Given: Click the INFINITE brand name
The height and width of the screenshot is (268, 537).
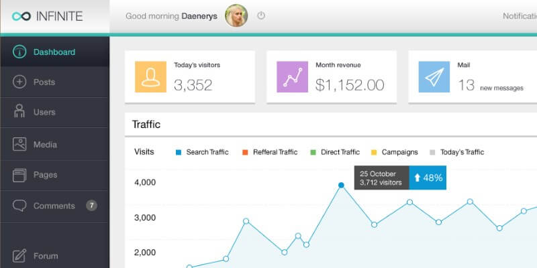Looking at the screenshot, I should pos(59,16).
